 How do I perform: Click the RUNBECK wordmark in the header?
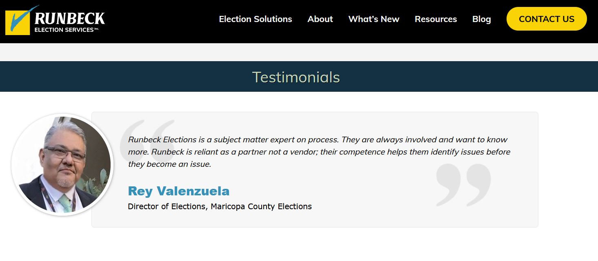point(69,18)
